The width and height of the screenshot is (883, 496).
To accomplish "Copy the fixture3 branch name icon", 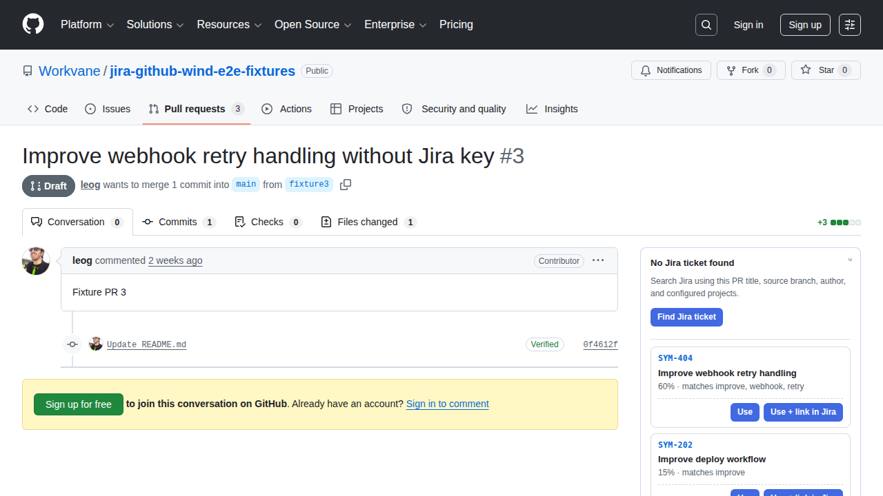I will 346,185.
